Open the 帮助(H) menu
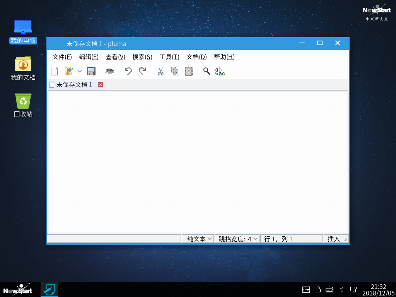The height and width of the screenshot is (297, 396). click(224, 57)
